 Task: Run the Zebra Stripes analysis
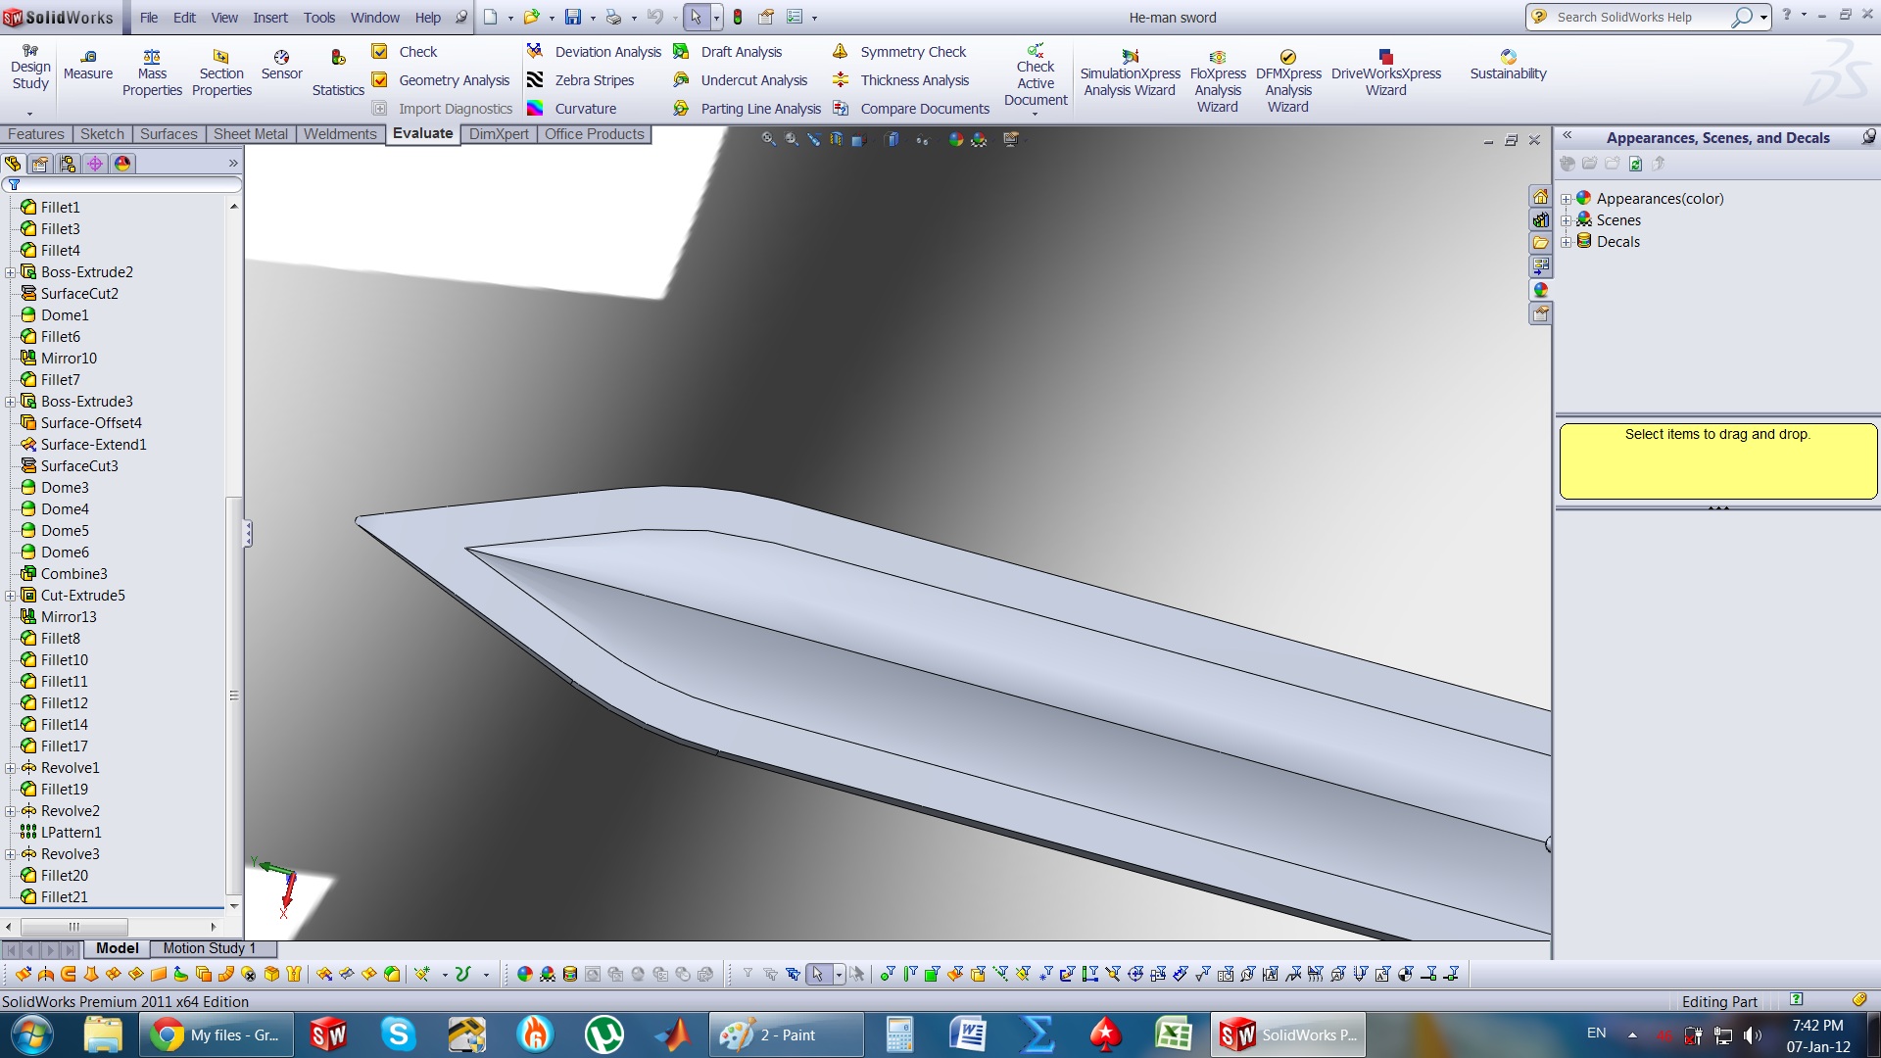click(x=593, y=80)
